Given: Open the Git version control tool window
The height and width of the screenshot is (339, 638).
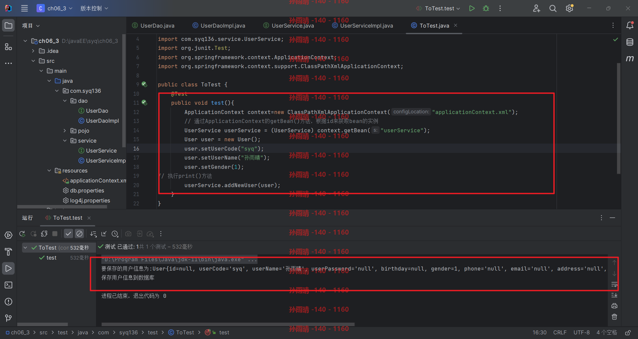Looking at the screenshot, I should click(8, 318).
